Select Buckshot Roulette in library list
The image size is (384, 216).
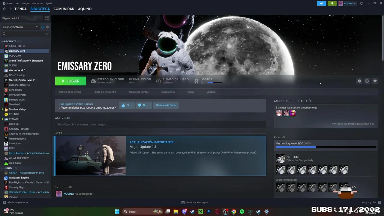tap(19, 85)
